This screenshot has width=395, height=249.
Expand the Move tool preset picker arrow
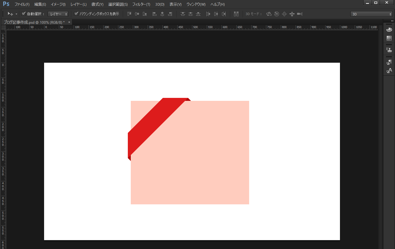[x=16, y=14]
